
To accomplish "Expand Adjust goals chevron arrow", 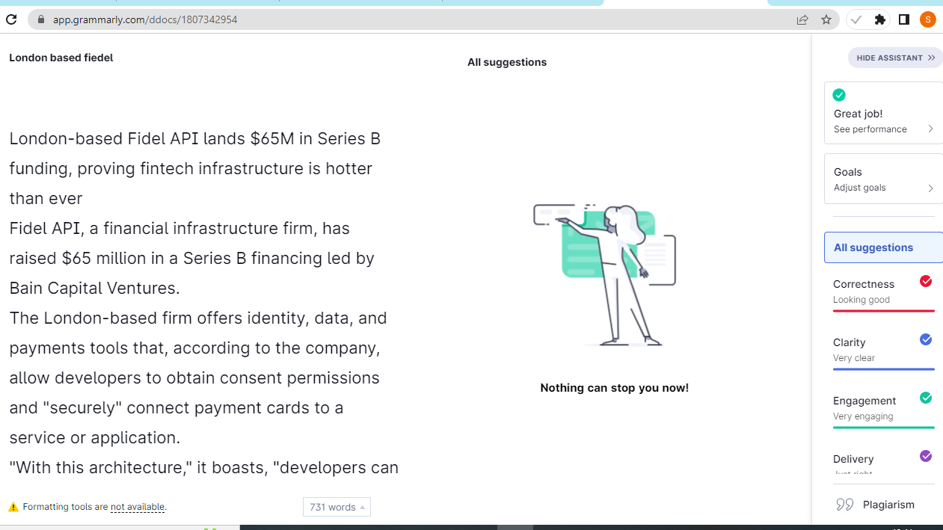I will click(930, 188).
